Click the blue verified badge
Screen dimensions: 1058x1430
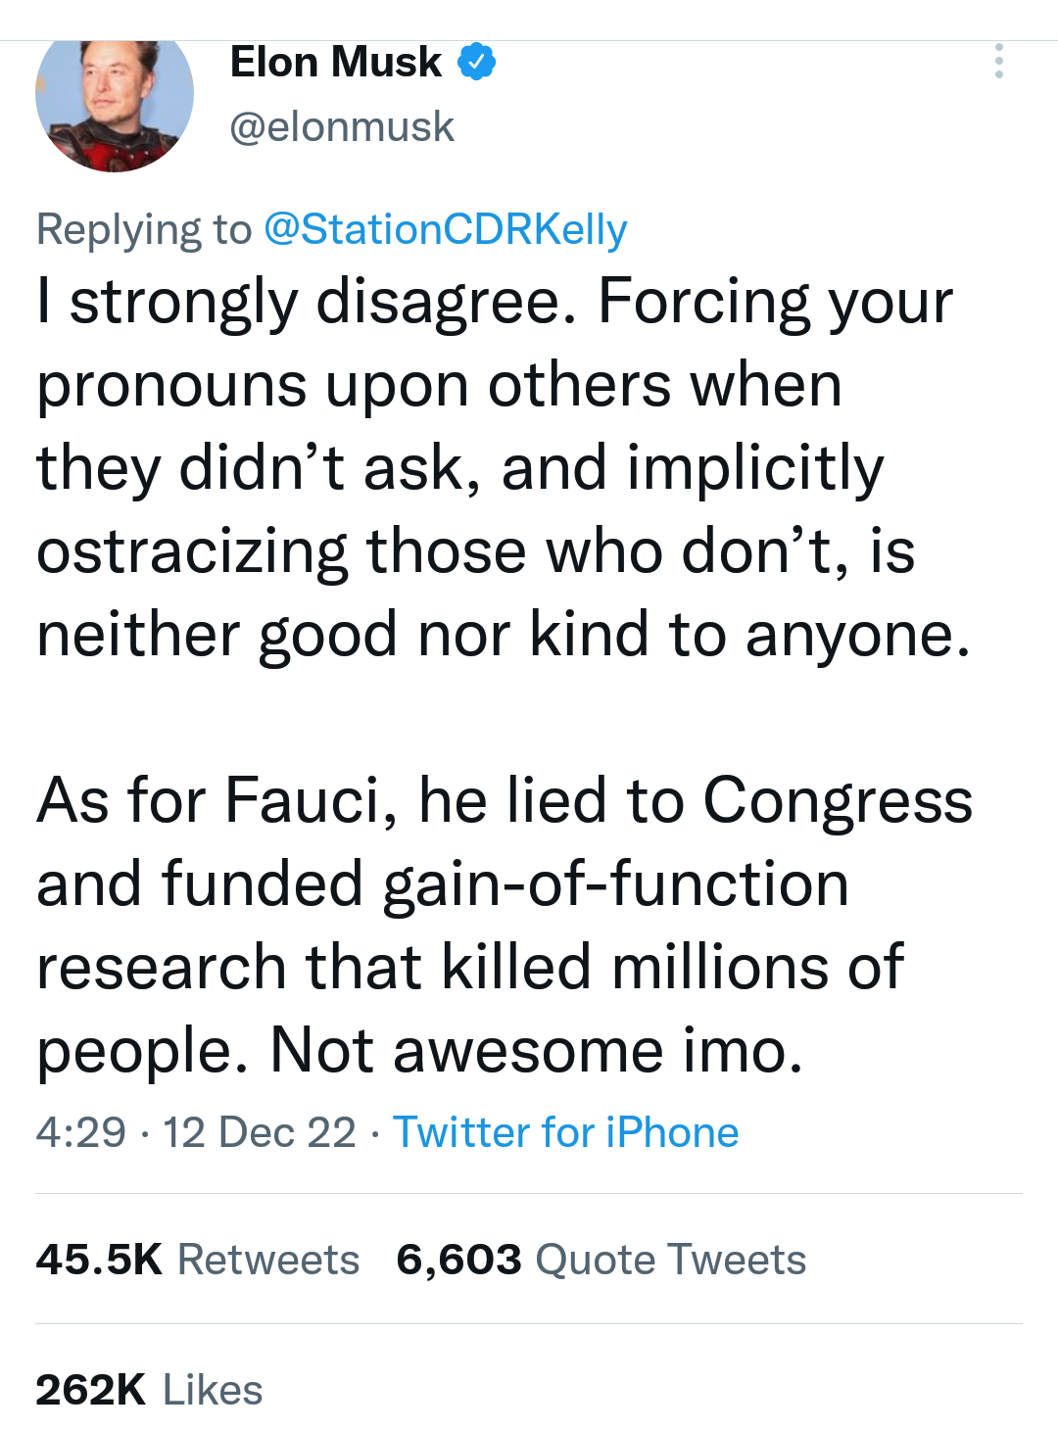[477, 62]
